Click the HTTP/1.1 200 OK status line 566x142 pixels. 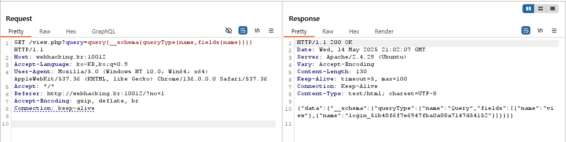click(x=325, y=42)
